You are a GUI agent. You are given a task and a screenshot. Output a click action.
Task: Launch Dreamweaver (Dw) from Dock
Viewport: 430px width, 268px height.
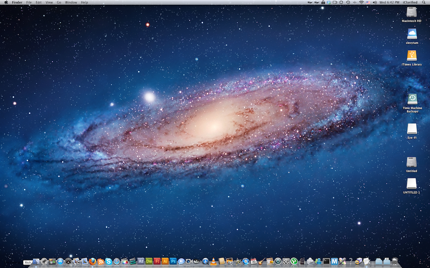pos(149,261)
